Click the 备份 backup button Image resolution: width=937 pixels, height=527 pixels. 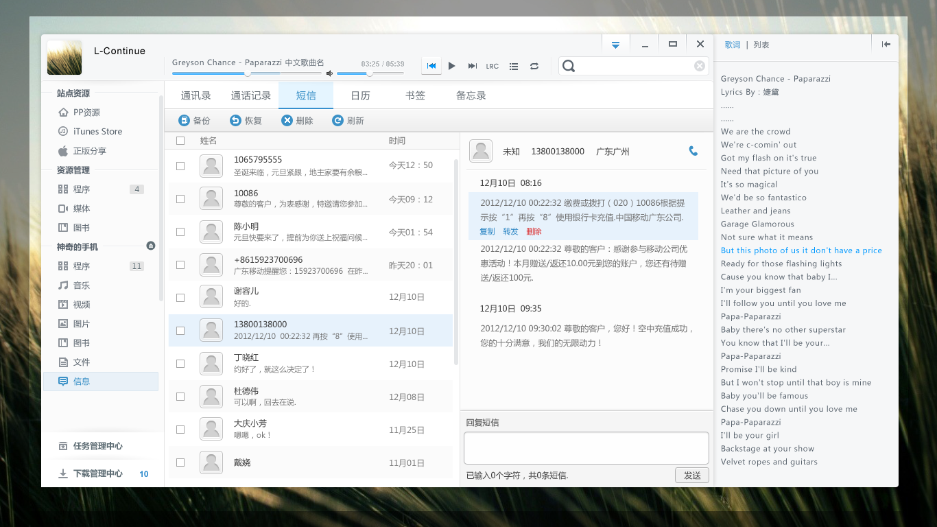click(194, 121)
